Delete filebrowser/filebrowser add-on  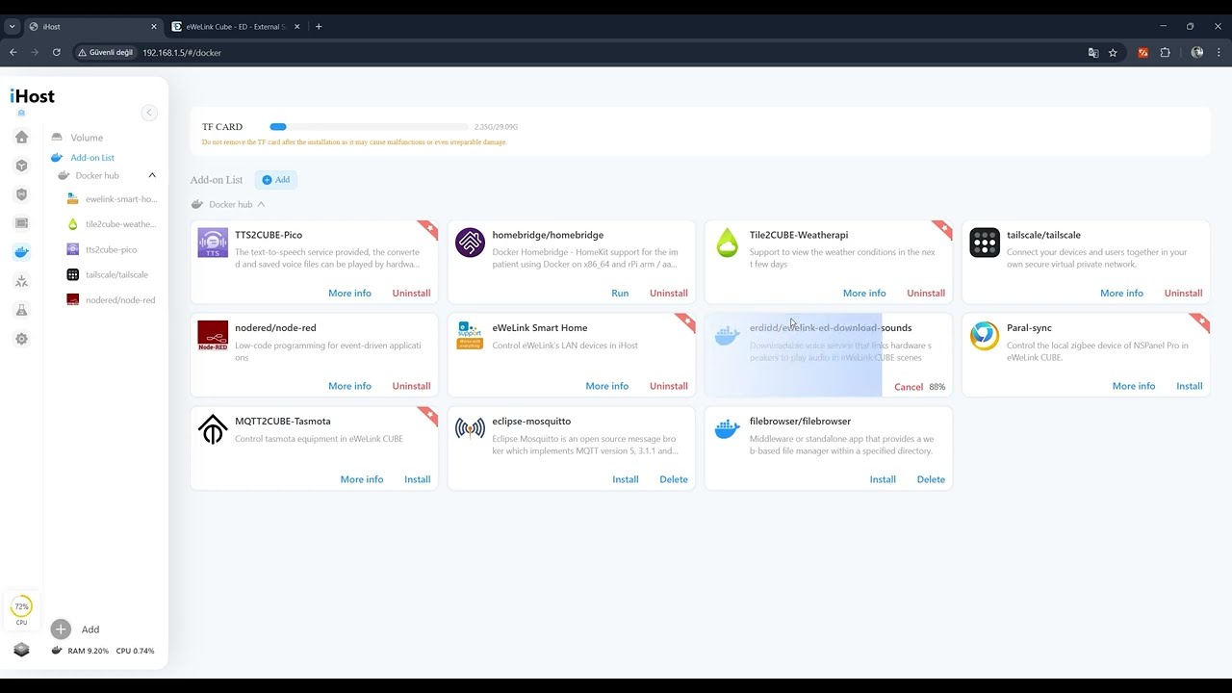931,480
